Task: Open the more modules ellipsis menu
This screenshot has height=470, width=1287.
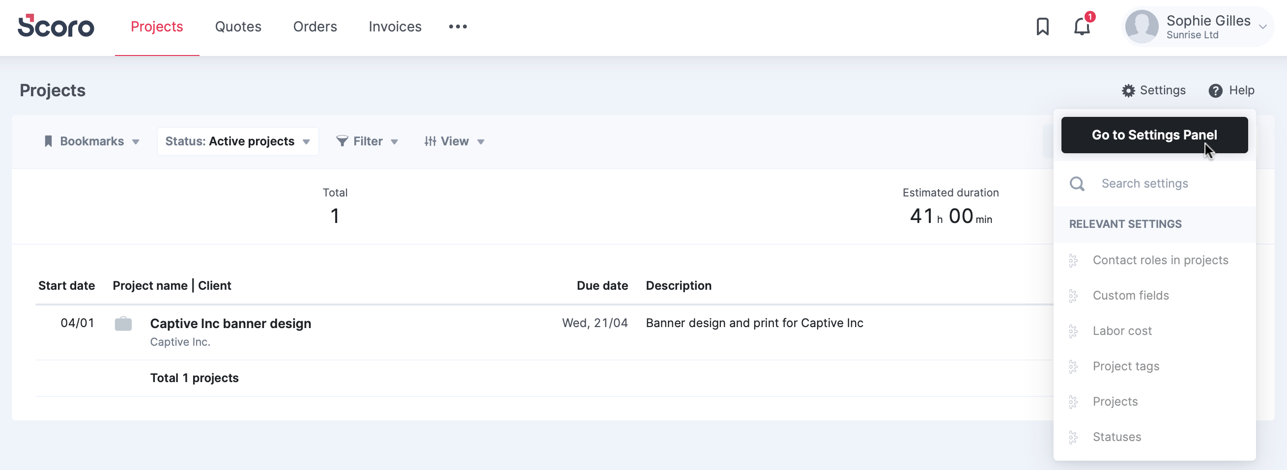Action: [458, 27]
